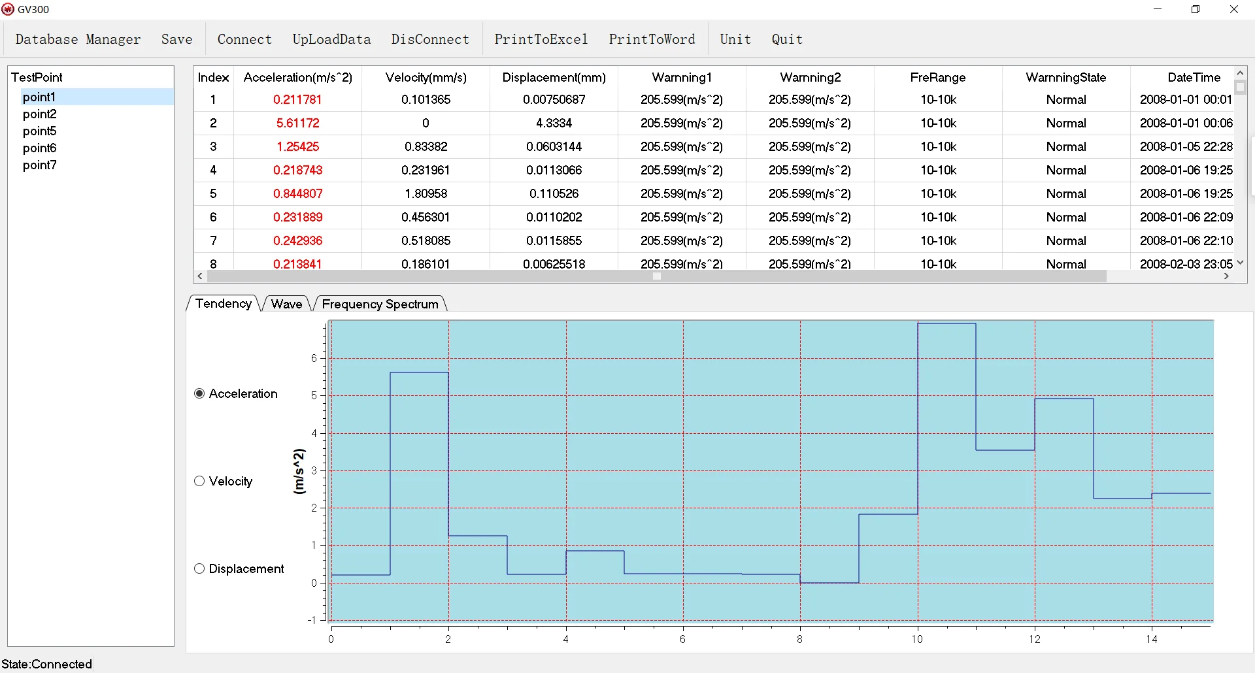
Task: Open the Database Manager menu
Action: [78, 39]
